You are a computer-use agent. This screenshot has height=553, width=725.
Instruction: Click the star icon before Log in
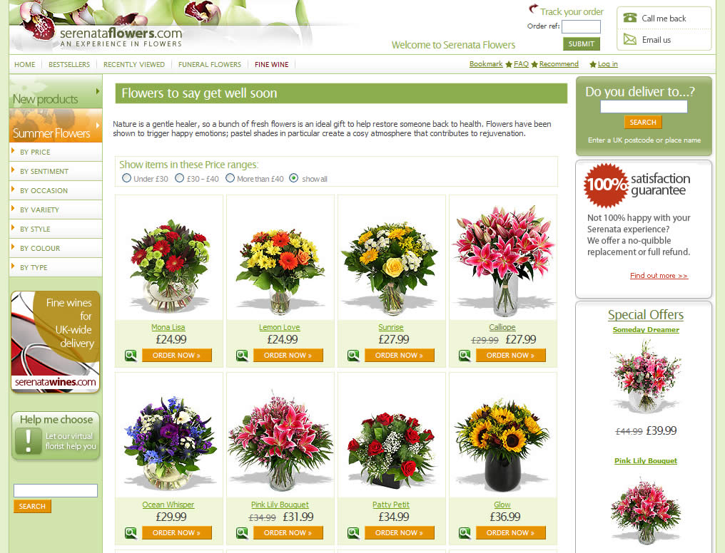(x=593, y=64)
